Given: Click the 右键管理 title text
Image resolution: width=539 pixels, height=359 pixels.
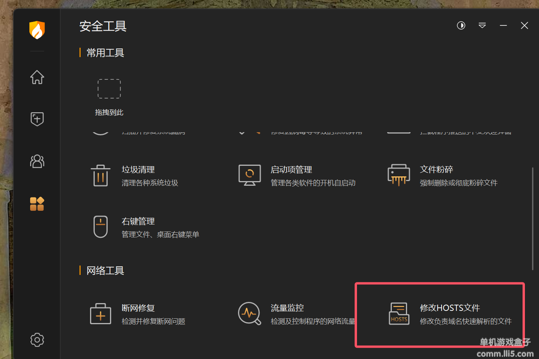Looking at the screenshot, I should (x=138, y=221).
